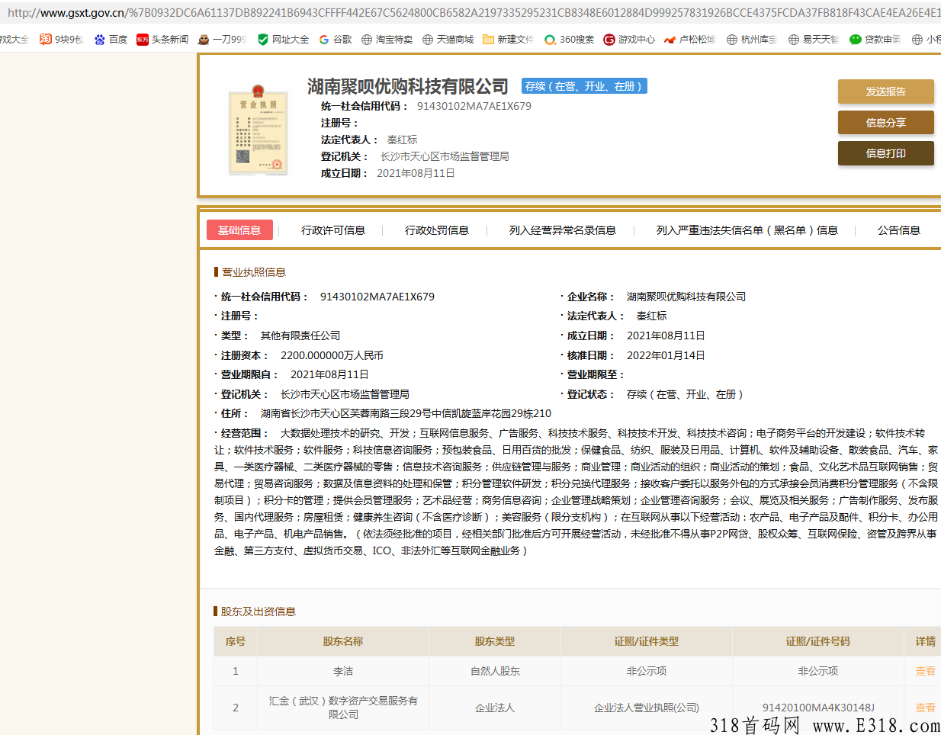Open the 谷歌 Google bookmark

click(336, 39)
